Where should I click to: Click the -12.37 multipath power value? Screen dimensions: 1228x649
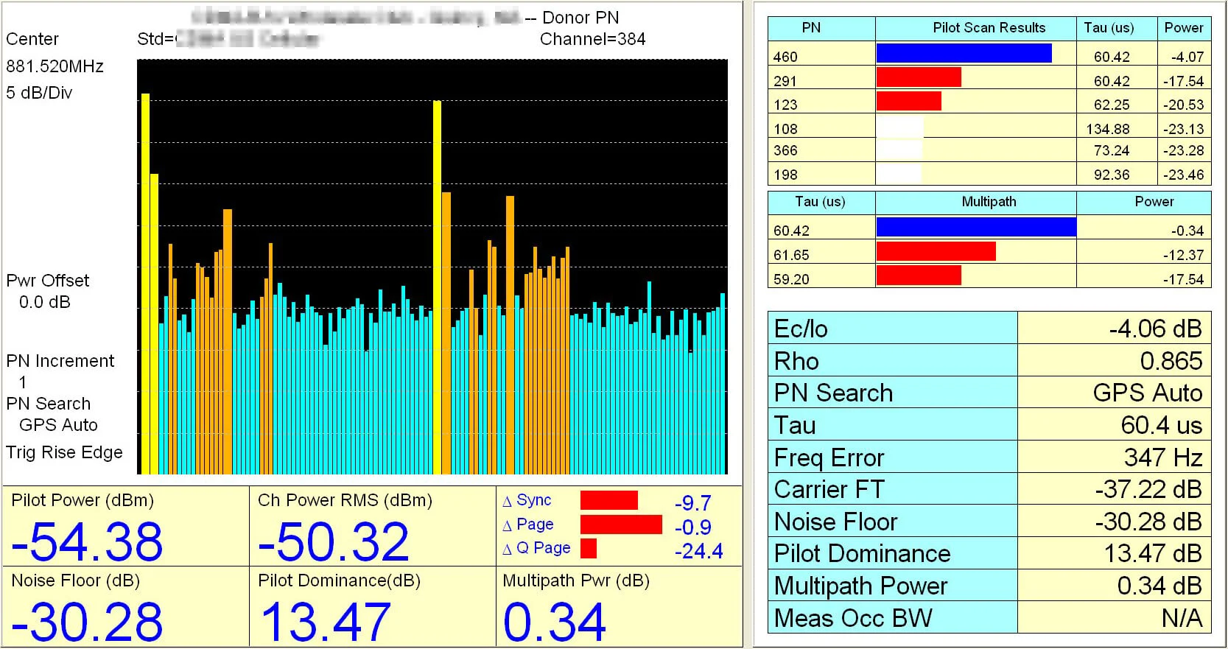coord(1184,255)
